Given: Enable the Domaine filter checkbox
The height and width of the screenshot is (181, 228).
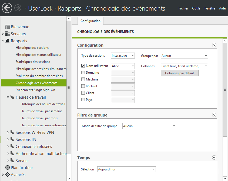Looking at the screenshot, I should (83, 73).
